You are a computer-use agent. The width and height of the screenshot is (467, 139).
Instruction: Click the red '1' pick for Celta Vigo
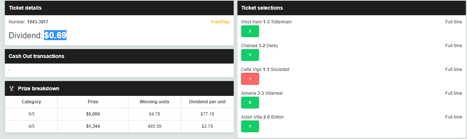click(250, 79)
